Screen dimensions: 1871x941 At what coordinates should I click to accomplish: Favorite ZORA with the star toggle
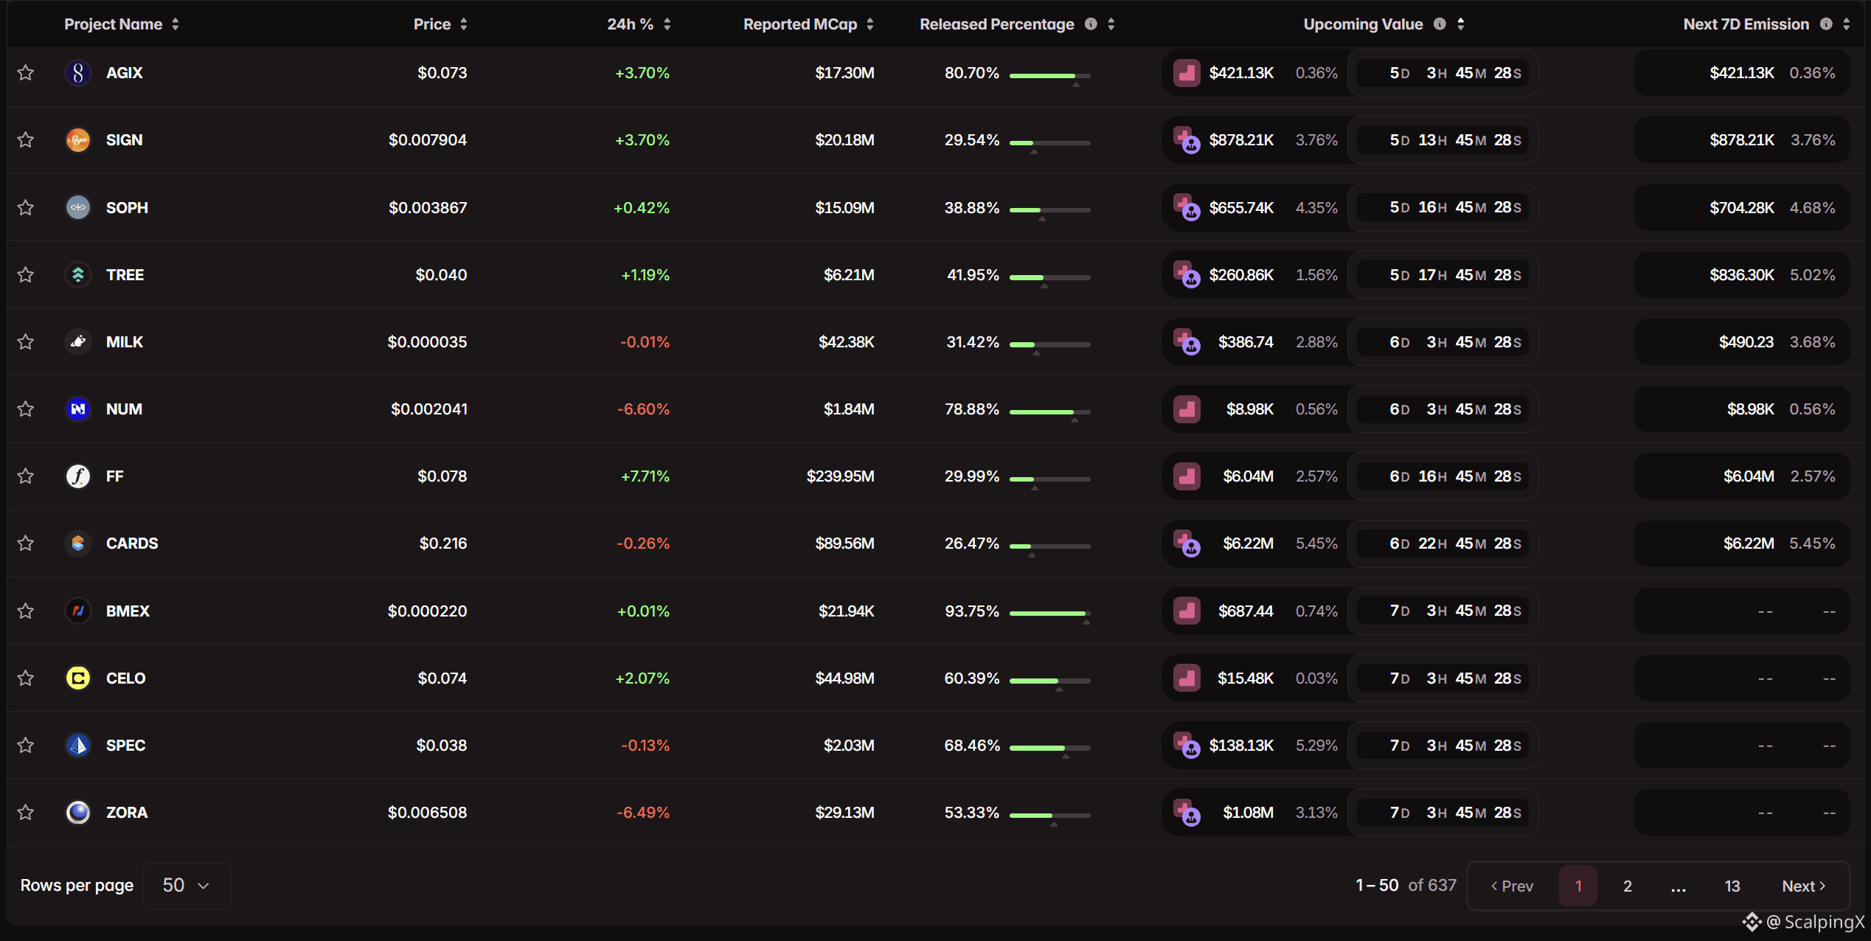pyautogui.click(x=26, y=813)
